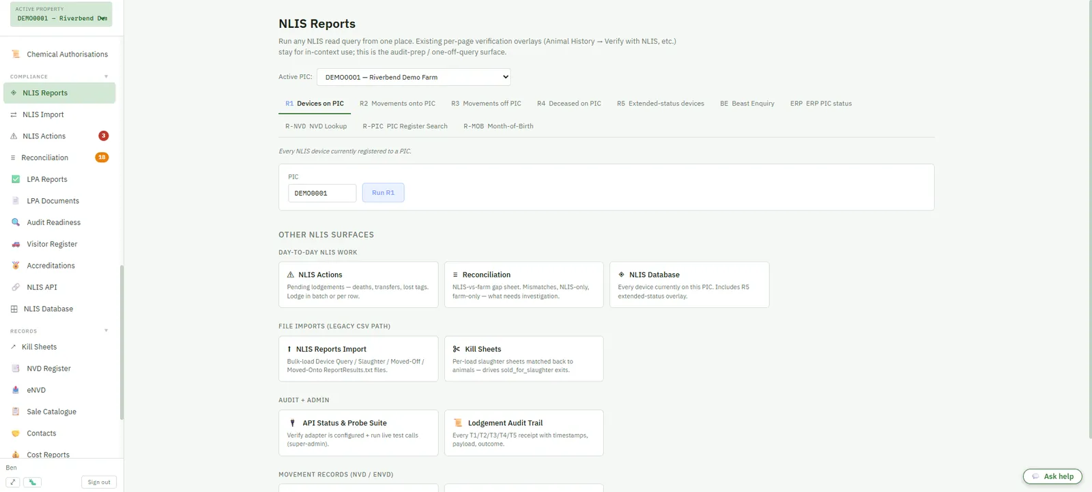Open the NLIS Actions card
Screen dimensions: 1092x492
[358, 285]
